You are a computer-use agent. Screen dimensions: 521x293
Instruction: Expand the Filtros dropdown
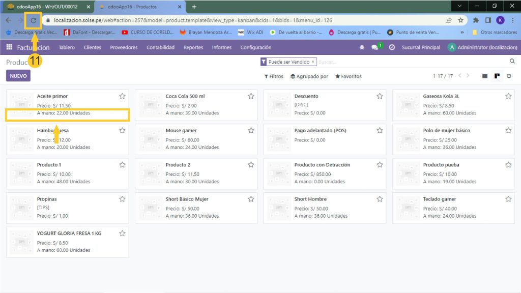274,76
